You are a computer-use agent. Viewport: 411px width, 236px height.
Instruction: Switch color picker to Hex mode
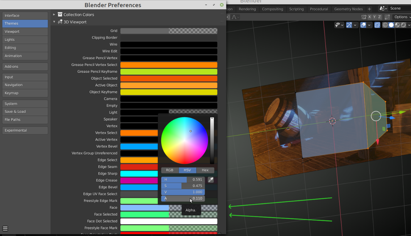pyautogui.click(x=205, y=170)
